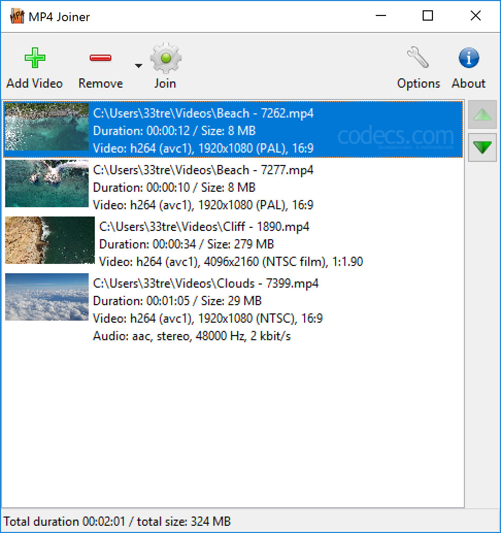Click the 'Options' label text
501x533 pixels.
(x=419, y=84)
